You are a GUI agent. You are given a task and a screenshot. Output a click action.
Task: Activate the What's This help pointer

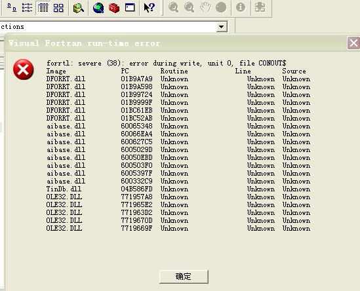150,8
